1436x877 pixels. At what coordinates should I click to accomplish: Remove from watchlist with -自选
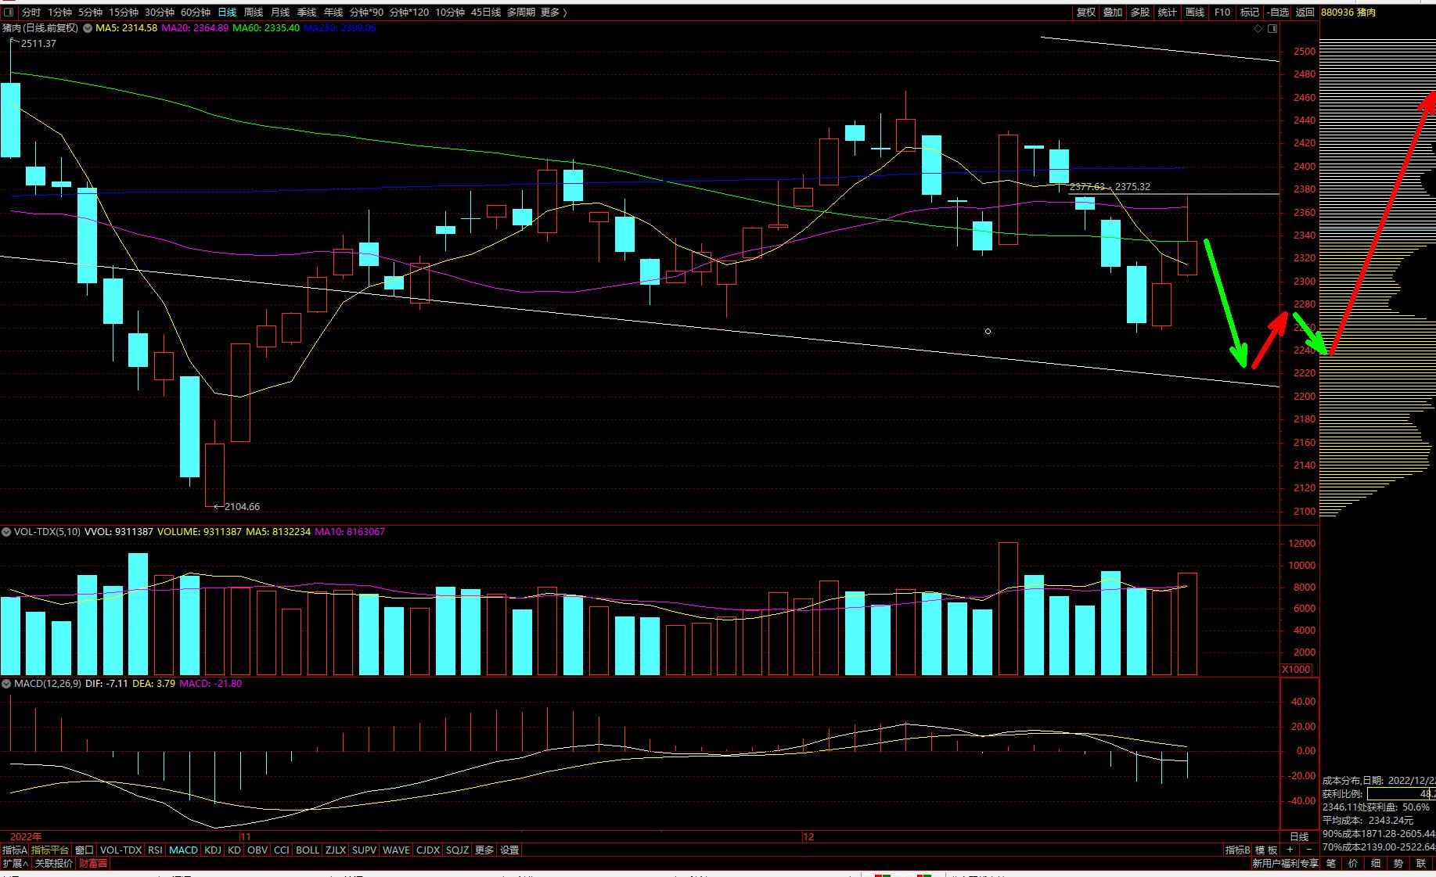pyautogui.click(x=1277, y=12)
